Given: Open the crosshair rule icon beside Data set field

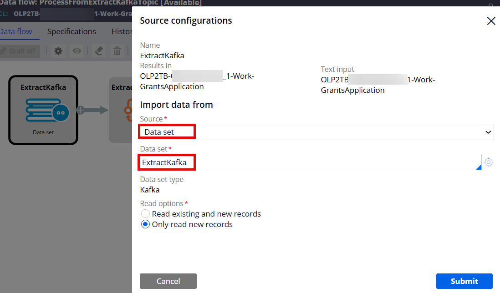Looking at the screenshot, I should point(489,162).
